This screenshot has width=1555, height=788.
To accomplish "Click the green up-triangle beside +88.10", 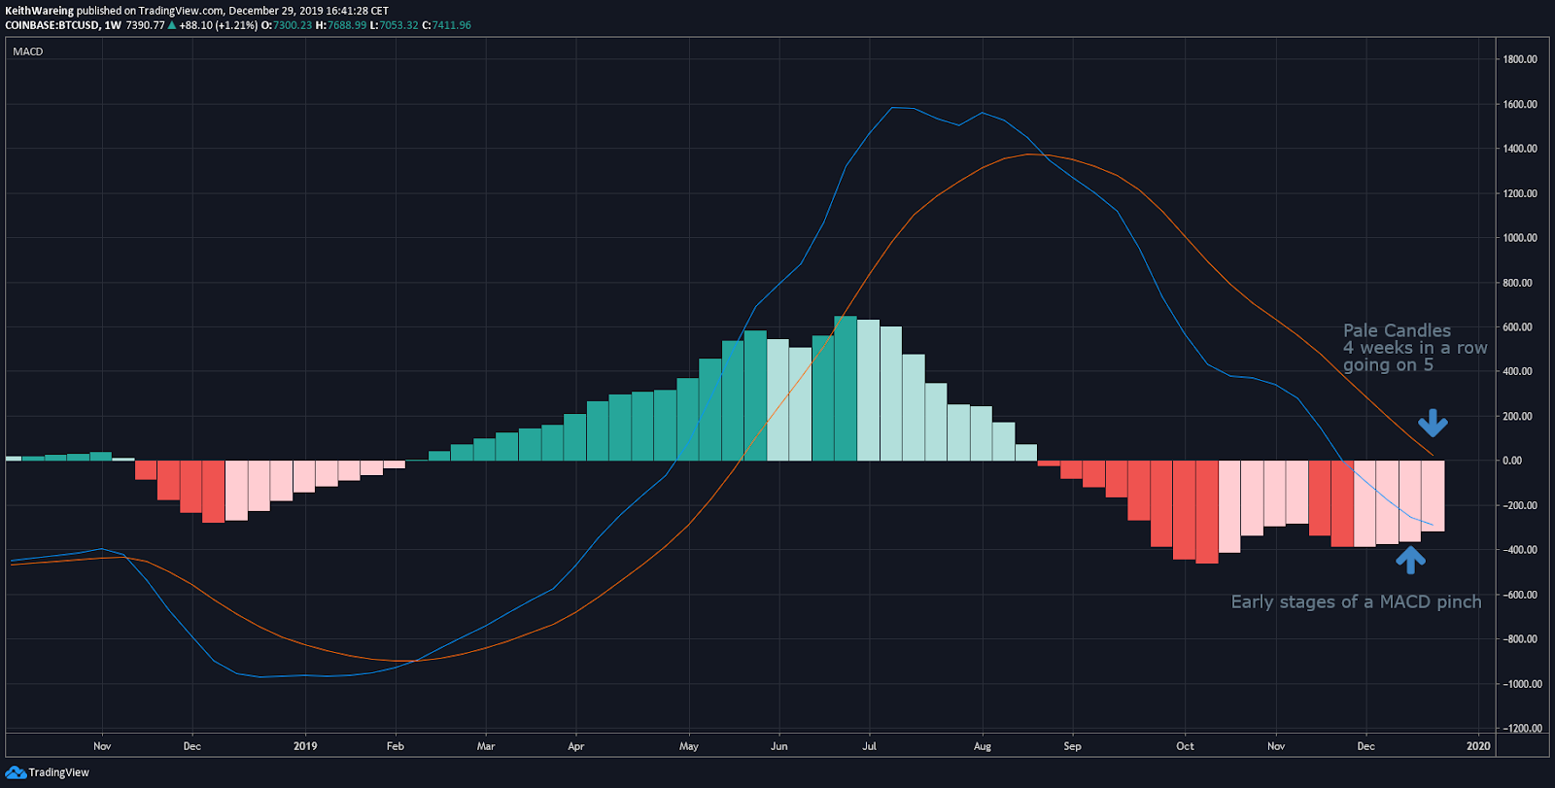I will point(172,25).
